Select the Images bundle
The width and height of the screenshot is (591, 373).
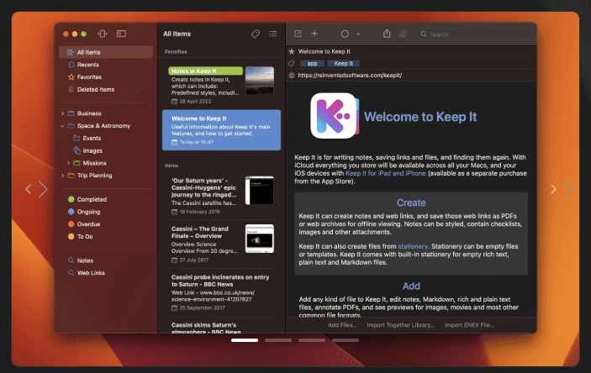pyautogui.click(x=92, y=150)
